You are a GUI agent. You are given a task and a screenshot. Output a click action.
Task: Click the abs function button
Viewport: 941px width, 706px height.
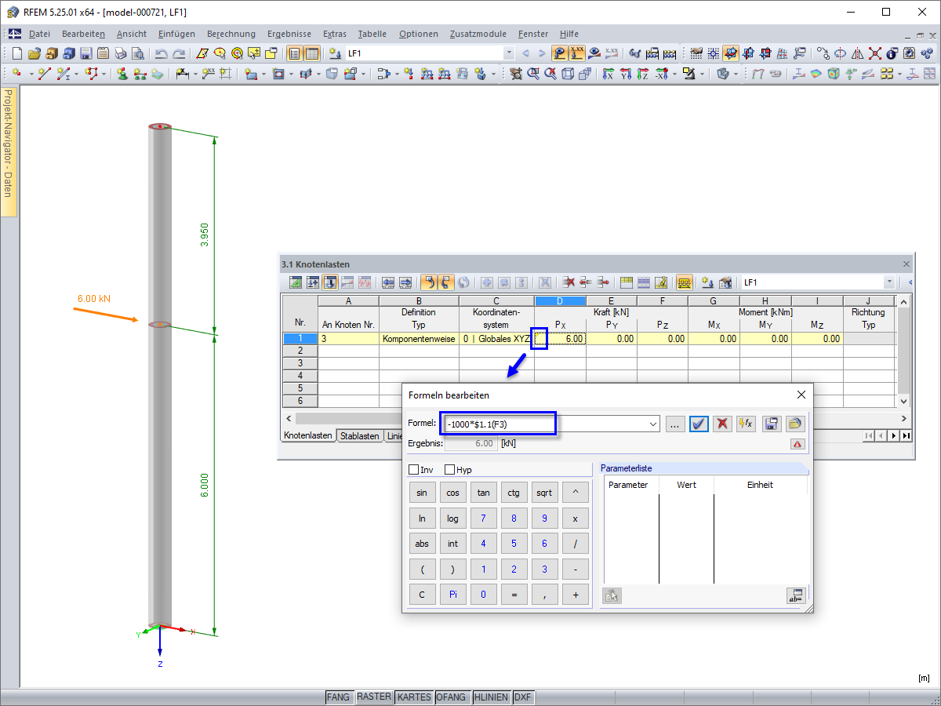(x=422, y=544)
